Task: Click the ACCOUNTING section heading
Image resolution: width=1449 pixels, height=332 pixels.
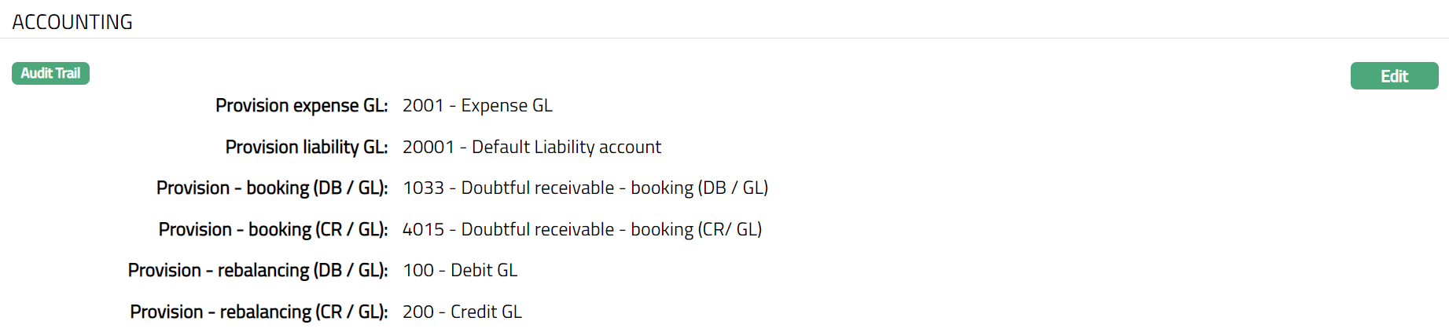Action: pos(72,22)
